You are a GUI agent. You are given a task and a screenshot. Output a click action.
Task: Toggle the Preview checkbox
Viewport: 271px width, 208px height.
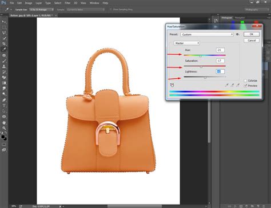(245, 86)
